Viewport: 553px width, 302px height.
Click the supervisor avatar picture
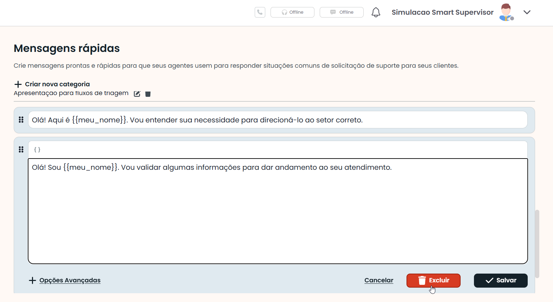point(506,13)
